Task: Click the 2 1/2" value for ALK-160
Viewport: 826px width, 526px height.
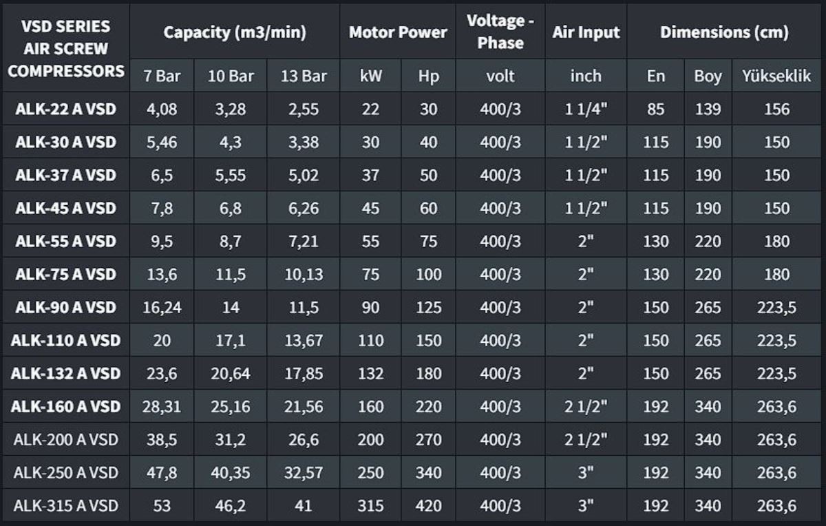Action: pos(586,406)
